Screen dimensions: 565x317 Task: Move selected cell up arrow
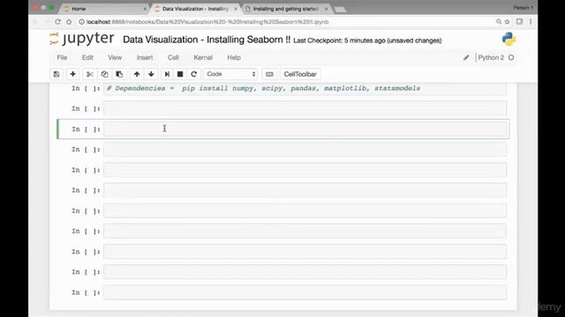pyautogui.click(x=137, y=74)
